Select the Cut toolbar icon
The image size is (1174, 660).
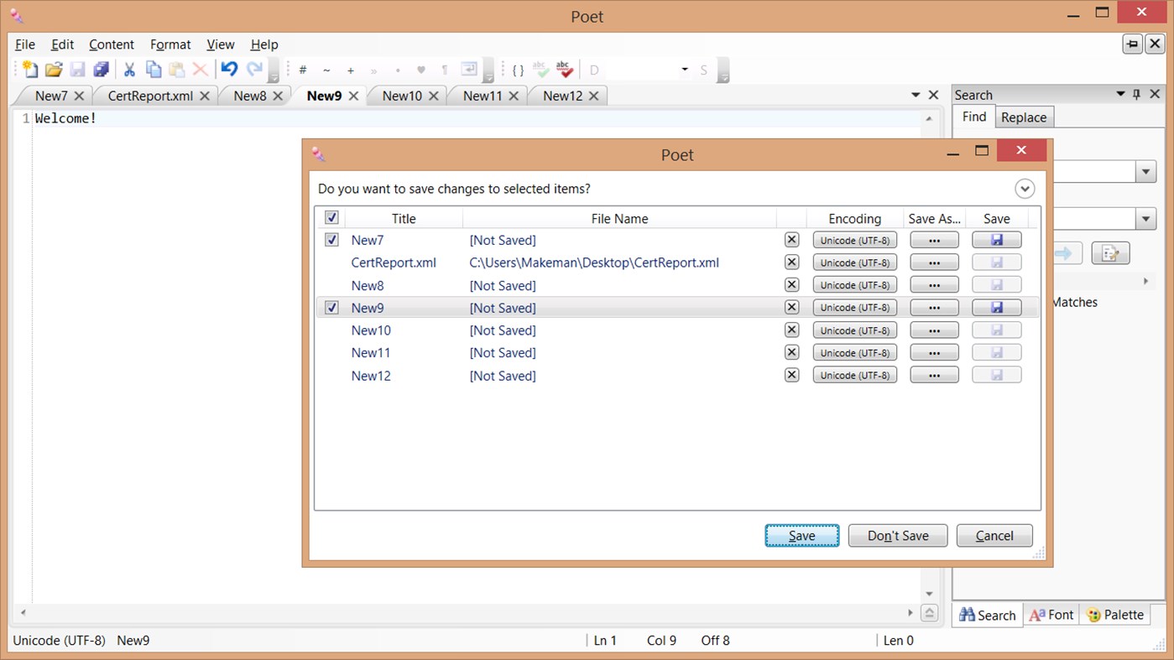point(129,70)
